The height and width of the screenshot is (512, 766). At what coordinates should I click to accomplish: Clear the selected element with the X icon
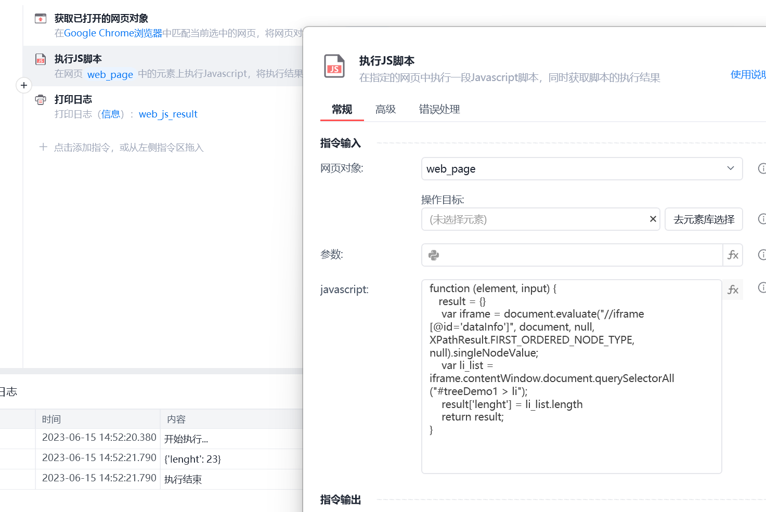(x=653, y=219)
